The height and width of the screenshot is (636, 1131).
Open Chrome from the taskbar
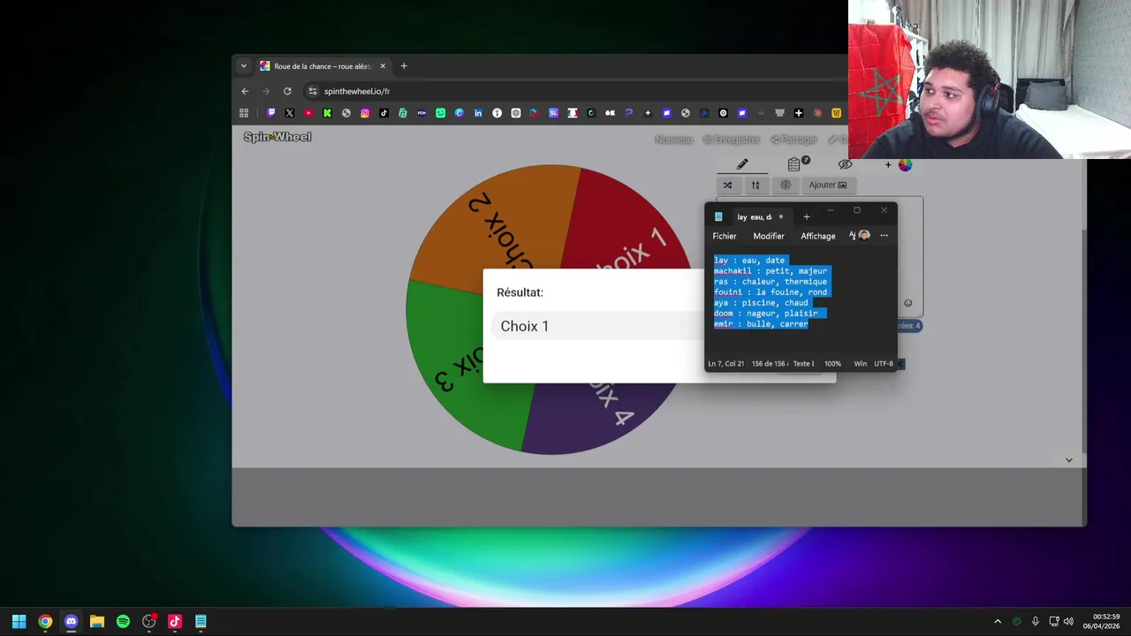(45, 621)
